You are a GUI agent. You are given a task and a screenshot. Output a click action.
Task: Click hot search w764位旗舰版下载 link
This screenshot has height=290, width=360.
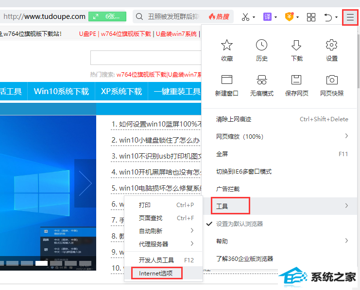click(141, 75)
